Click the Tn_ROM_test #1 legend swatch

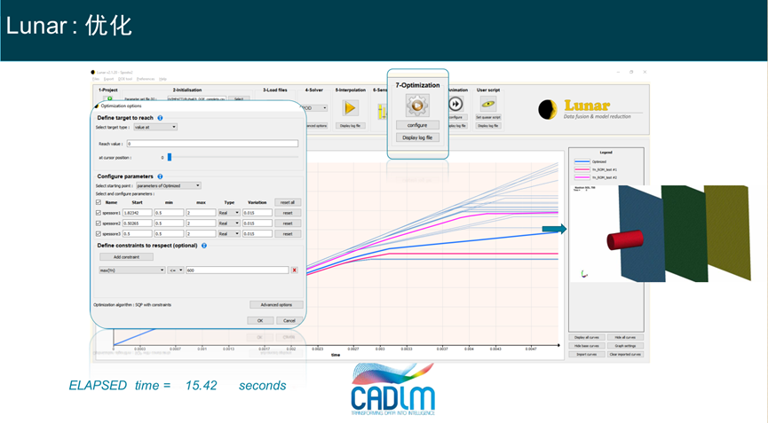point(582,169)
